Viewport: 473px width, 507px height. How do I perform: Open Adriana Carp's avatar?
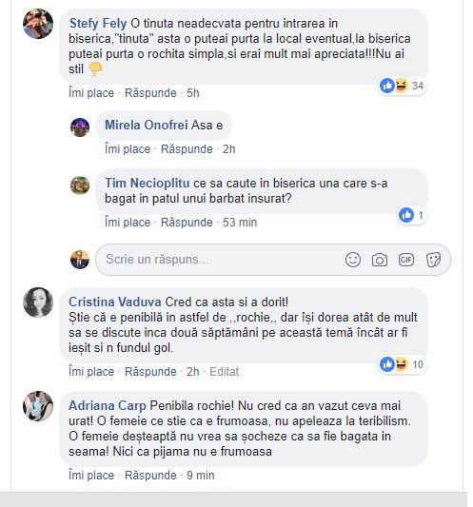(x=38, y=406)
